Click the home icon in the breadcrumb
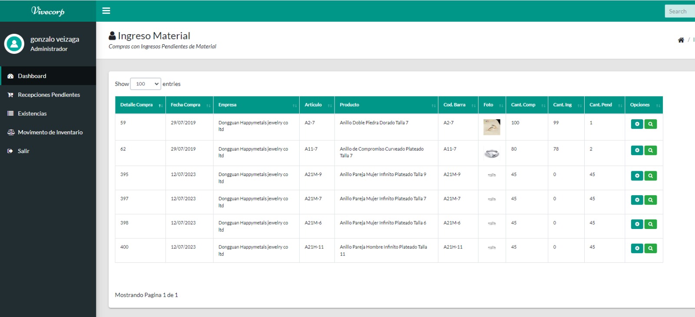Screen dimensions: 695x317 (681, 40)
